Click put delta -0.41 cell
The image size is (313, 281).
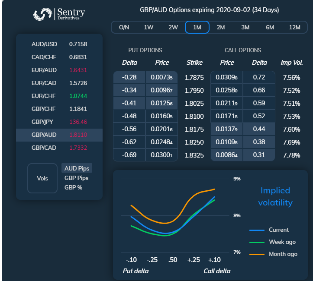pos(129,103)
